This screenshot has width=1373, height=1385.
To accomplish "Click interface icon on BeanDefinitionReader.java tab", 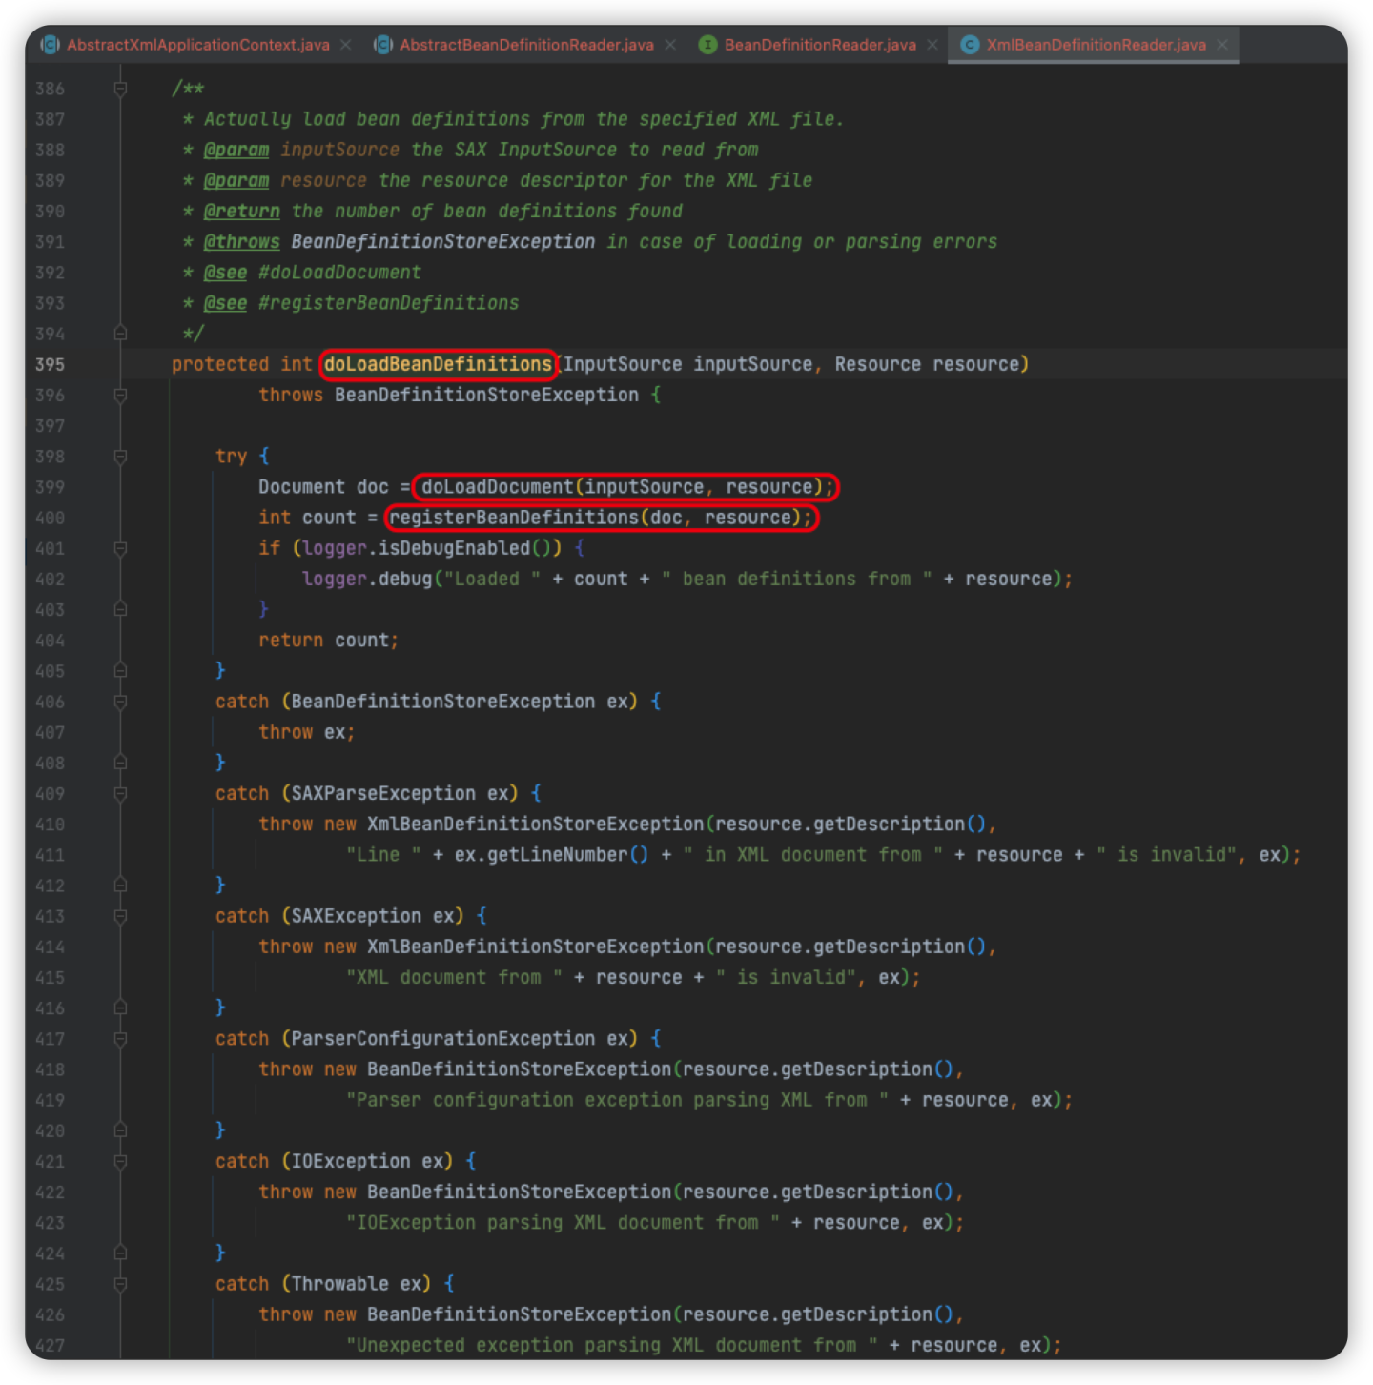I will [x=707, y=45].
